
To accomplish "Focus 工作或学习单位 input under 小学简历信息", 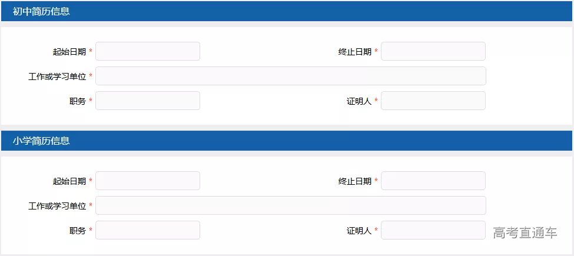I will click(x=290, y=205).
